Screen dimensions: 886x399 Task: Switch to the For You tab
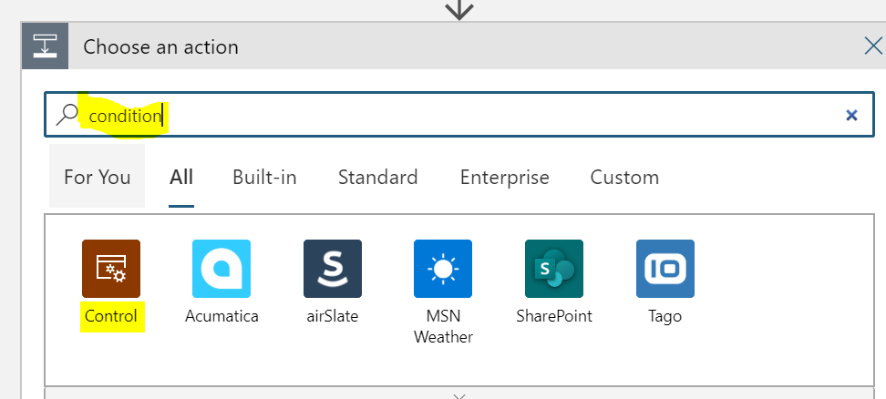[98, 177]
